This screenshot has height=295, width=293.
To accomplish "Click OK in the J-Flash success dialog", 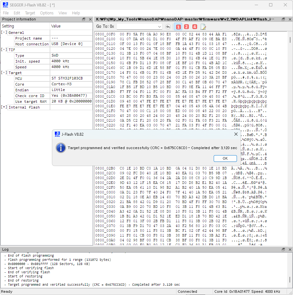I will [225, 158].
